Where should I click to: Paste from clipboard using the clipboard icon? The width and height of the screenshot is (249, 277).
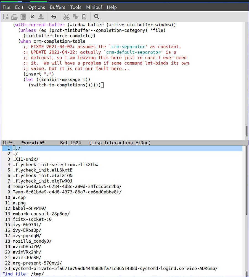point(83,17)
